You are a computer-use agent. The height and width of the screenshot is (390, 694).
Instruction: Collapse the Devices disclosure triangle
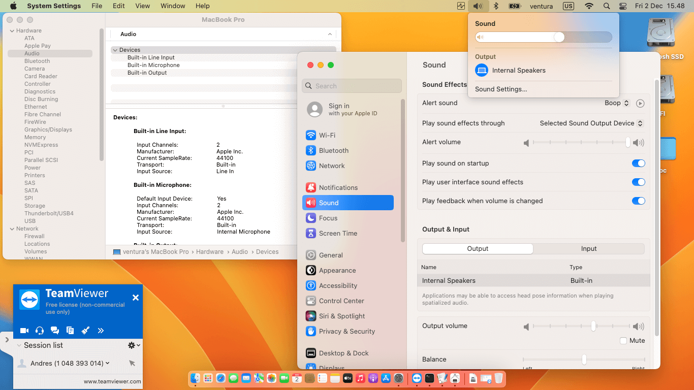point(115,50)
